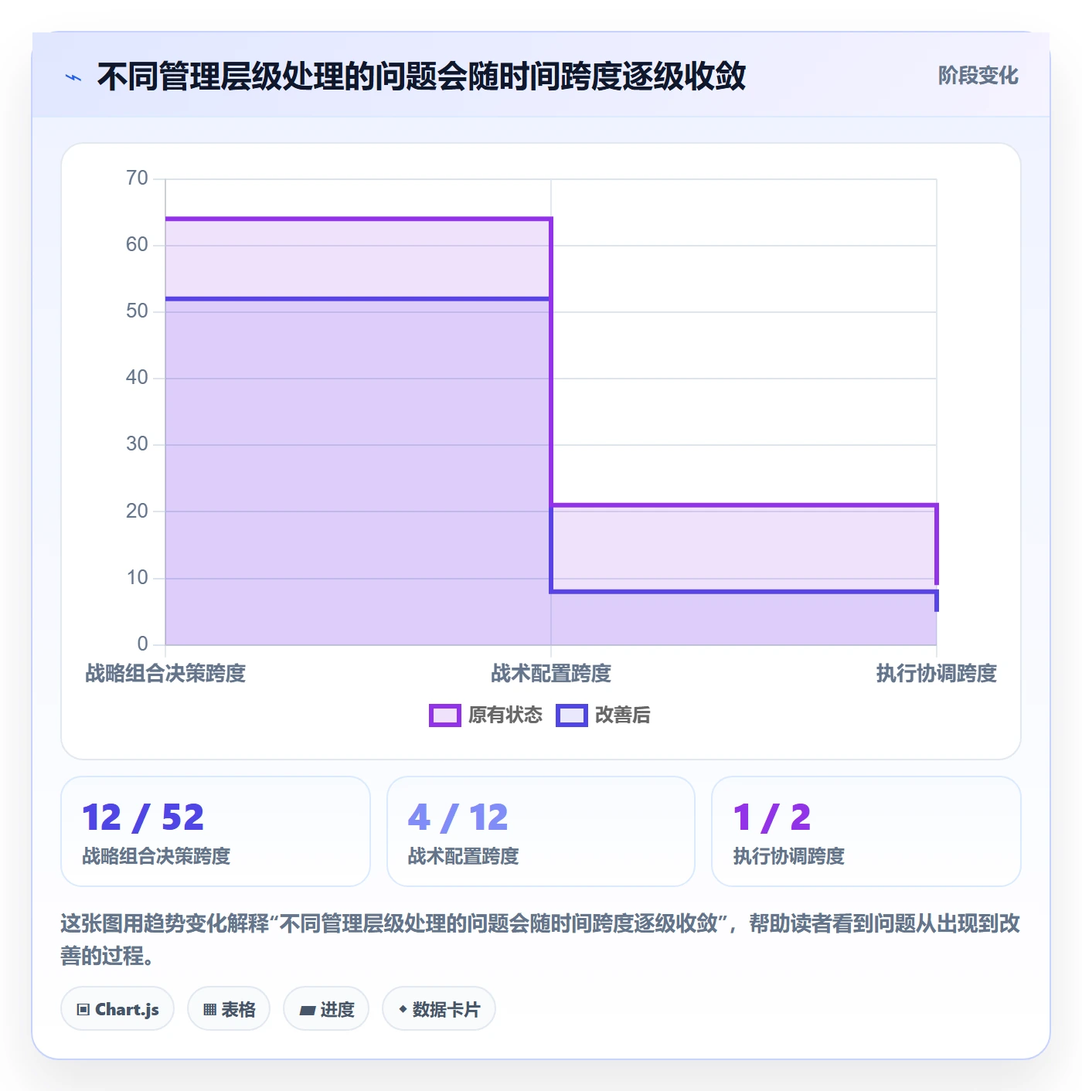1082x1091 pixels.
Task: Click the chart title 不同管理层级处理的问题会随时间跨度逐级收敛
Action: [421, 76]
